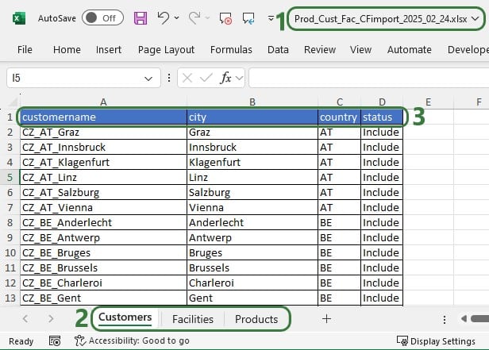The image size is (489, 350).
Task: Select cell CZ_BE_Brussels
Action: pyautogui.click(x=103, y=267)
